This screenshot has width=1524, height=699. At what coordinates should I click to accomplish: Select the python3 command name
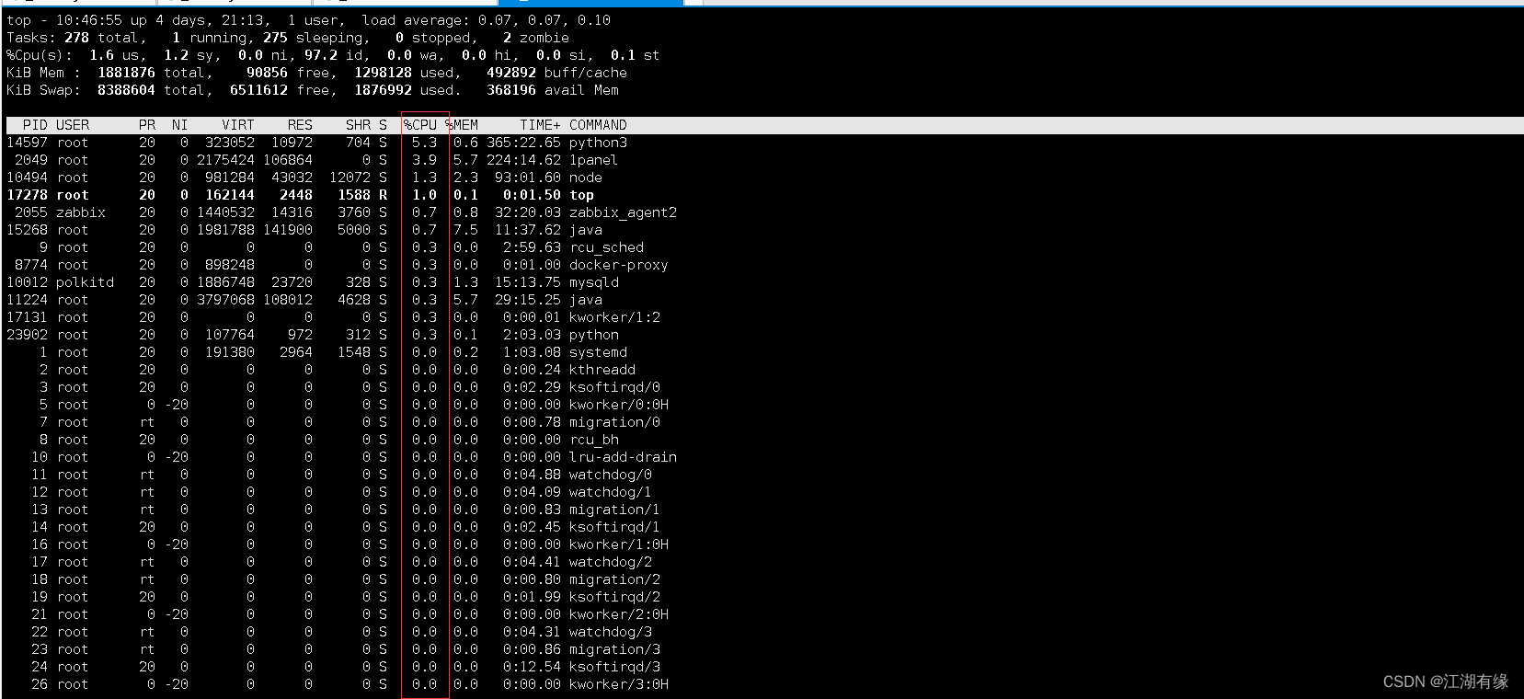coord(598,143)
